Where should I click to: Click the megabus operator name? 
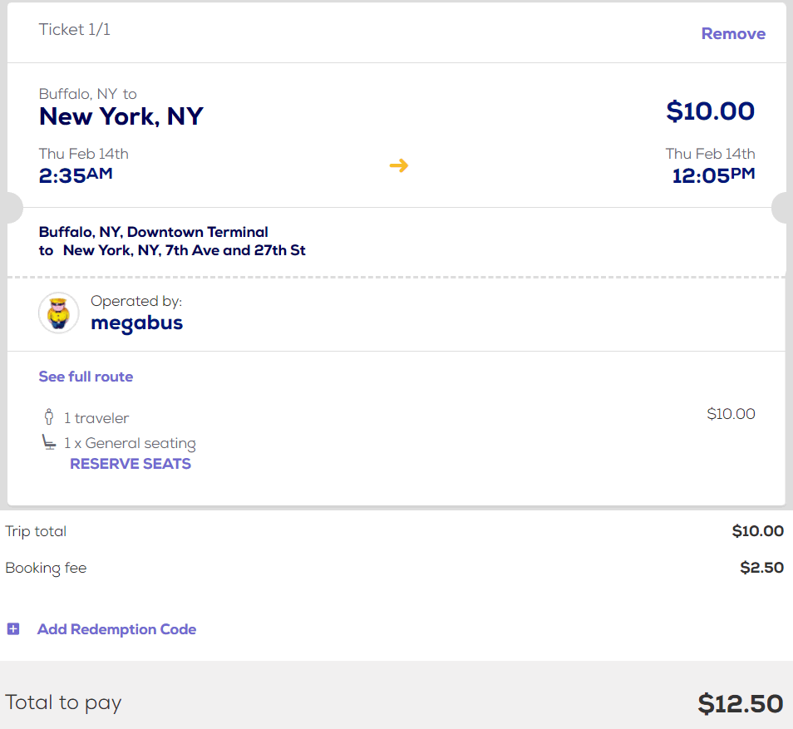136,323
